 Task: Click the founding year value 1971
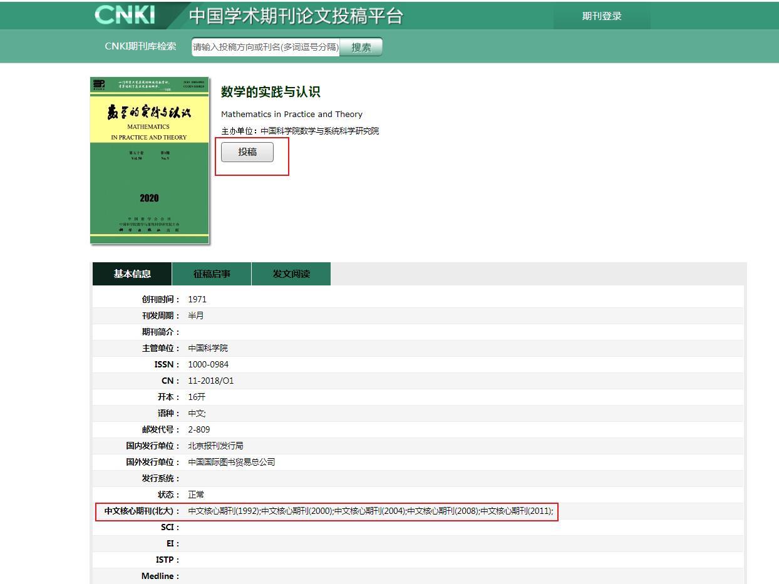point(197,299)
